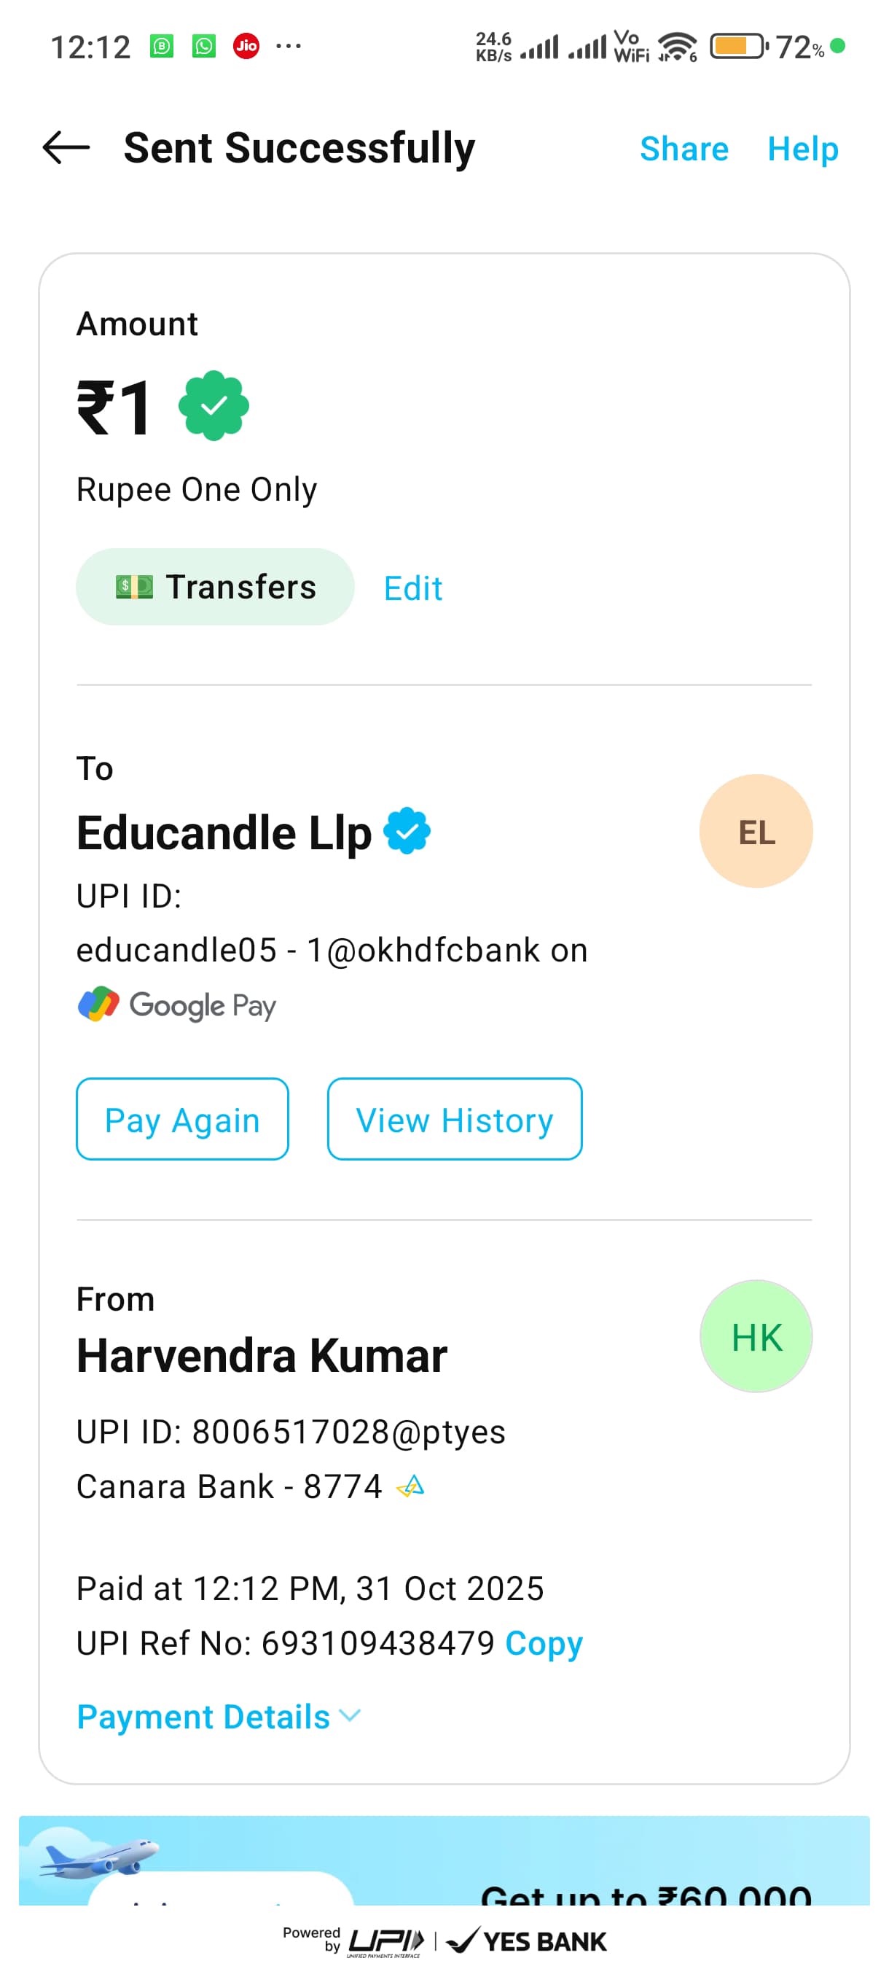Open the Transfers category tag

coord(215,587)
